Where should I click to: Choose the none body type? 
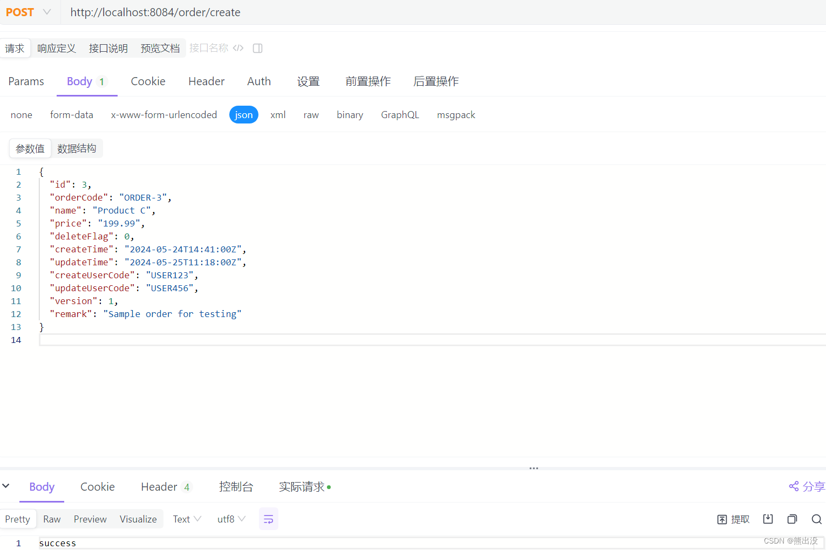(x=22, y=115)
